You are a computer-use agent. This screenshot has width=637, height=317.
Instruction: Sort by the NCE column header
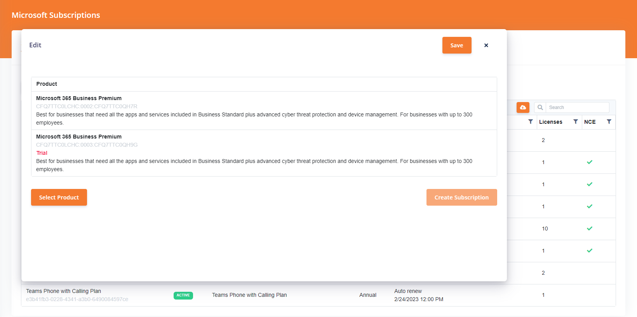pos(590,122)
